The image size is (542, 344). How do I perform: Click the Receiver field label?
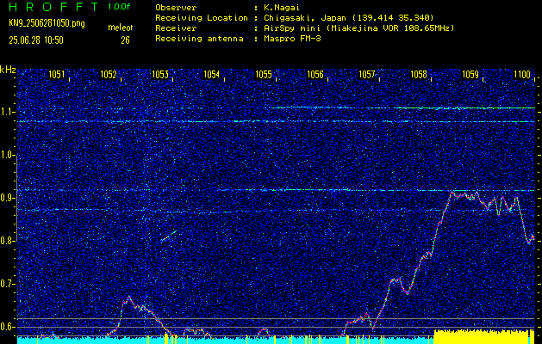(176, 28)
